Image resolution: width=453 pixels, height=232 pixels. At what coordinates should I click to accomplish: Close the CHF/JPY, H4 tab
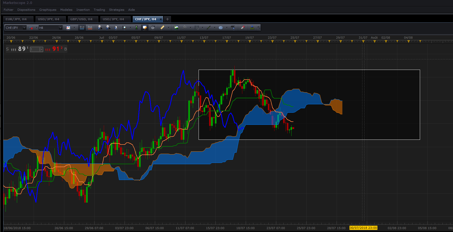pyautogui.click(x=161, y=19)
